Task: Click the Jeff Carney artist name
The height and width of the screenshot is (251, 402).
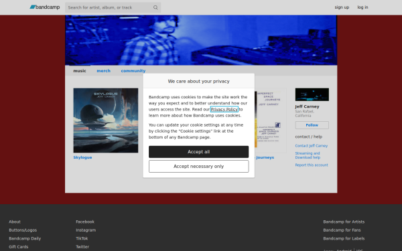Action: point(307,106)
